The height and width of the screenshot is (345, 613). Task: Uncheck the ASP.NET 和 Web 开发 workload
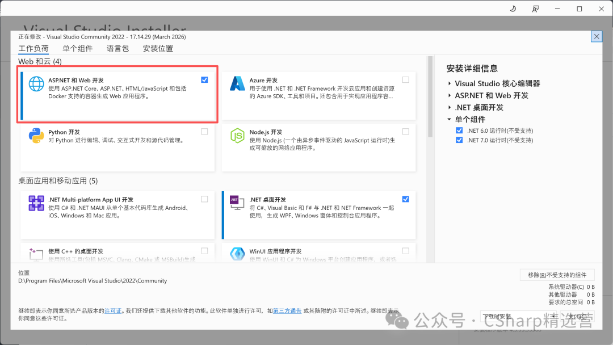(x=204, y=79)
